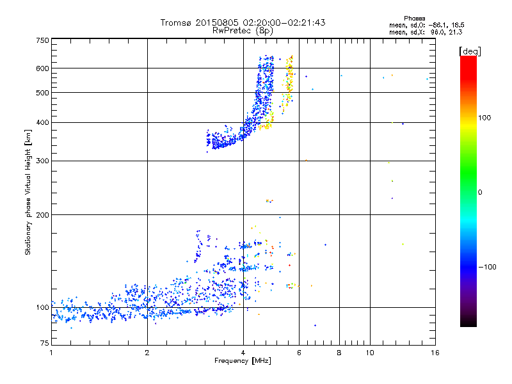The height and width of the screenshot is (384, 512).
Task: Click the 'Phases' header text
Action: click(414, 19)
